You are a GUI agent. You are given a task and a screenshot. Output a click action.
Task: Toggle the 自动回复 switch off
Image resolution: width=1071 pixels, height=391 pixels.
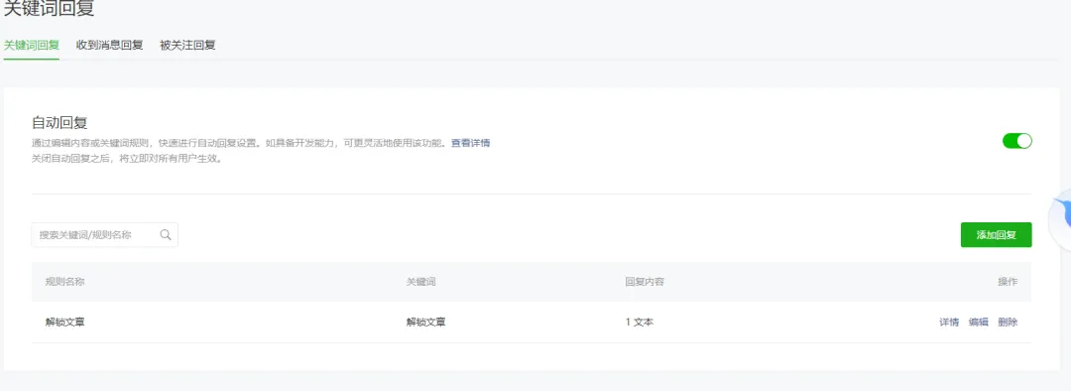click(x=1017, y=141)
